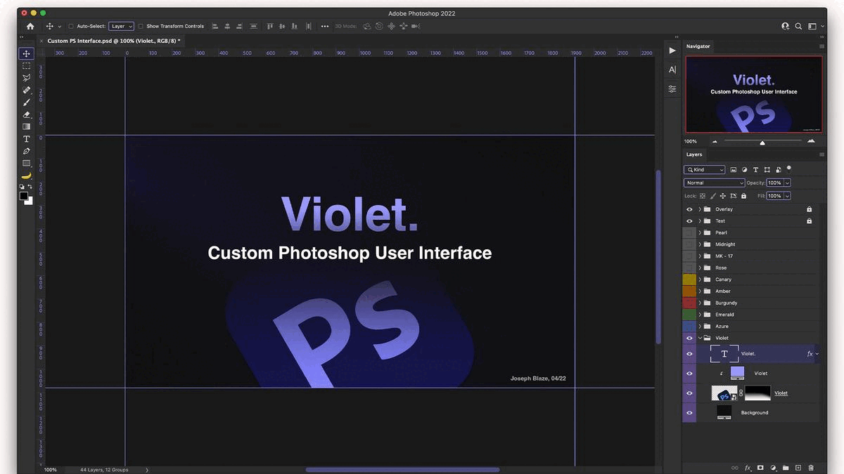
Task: Click the swap foreground background colors arrow
Action: tap(30, 187)
